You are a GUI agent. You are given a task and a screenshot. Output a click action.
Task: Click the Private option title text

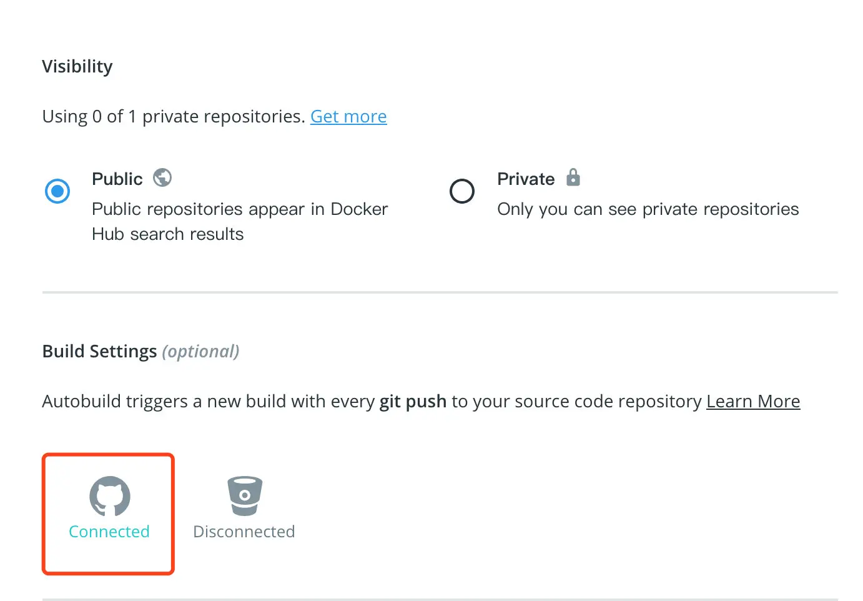[526, 179]
